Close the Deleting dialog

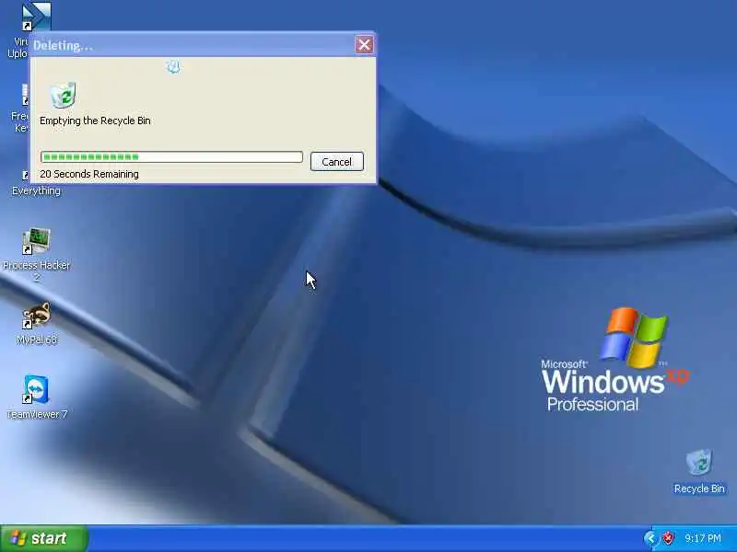tap(364, 44)
